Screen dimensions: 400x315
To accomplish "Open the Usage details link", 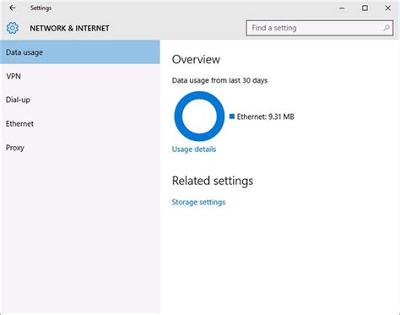I will coord(194,149).
